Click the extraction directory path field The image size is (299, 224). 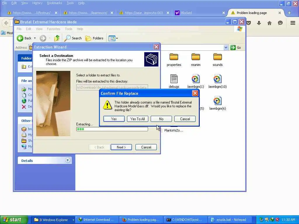point(112,87)
